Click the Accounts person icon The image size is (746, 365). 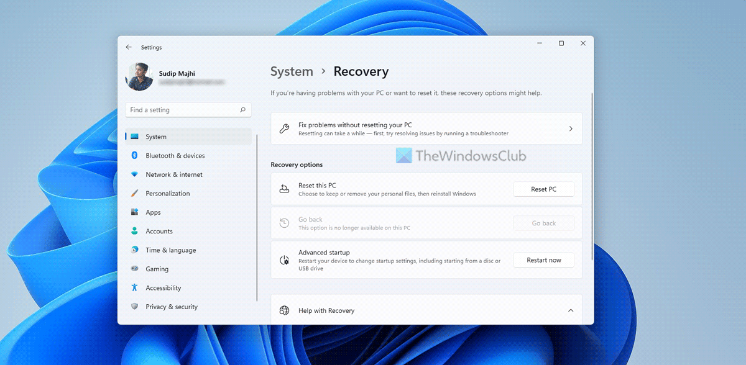point(134,231)
